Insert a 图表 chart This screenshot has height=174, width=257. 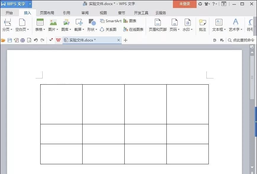pyautogui.click(x=130, y=21)
